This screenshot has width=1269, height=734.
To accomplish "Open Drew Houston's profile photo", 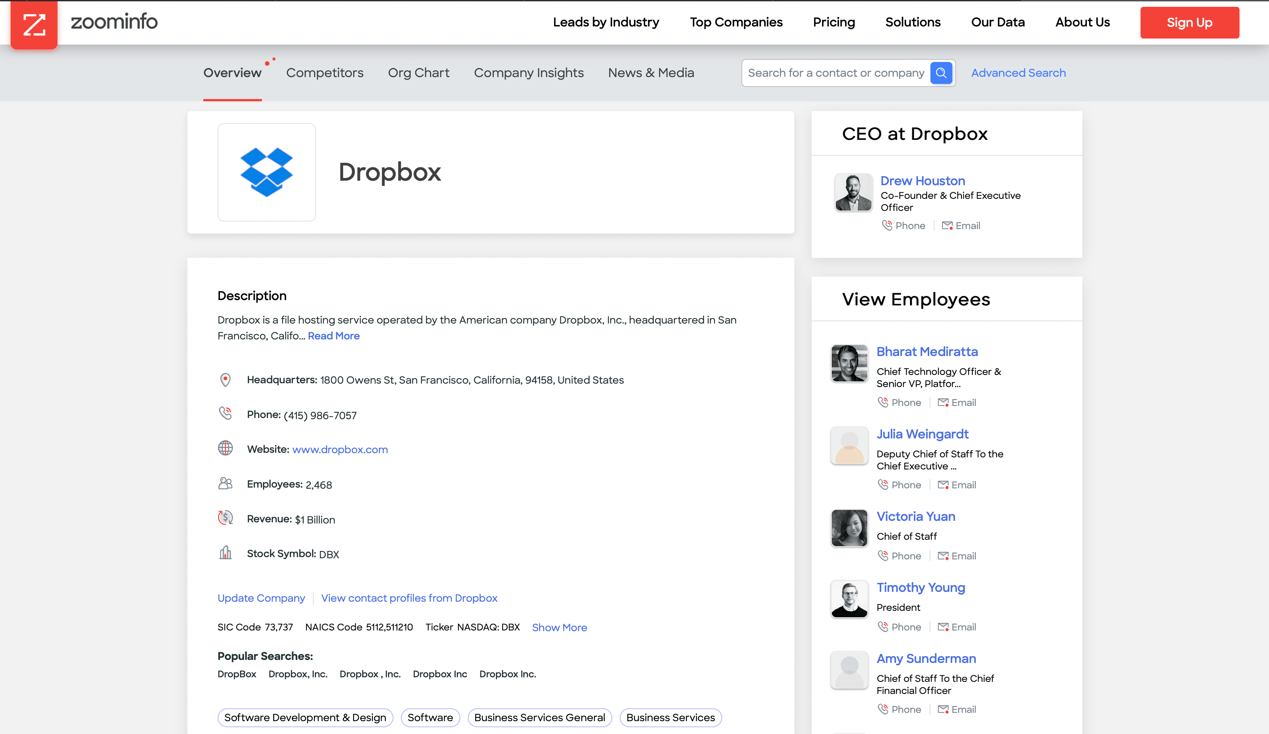I will 853,192.
